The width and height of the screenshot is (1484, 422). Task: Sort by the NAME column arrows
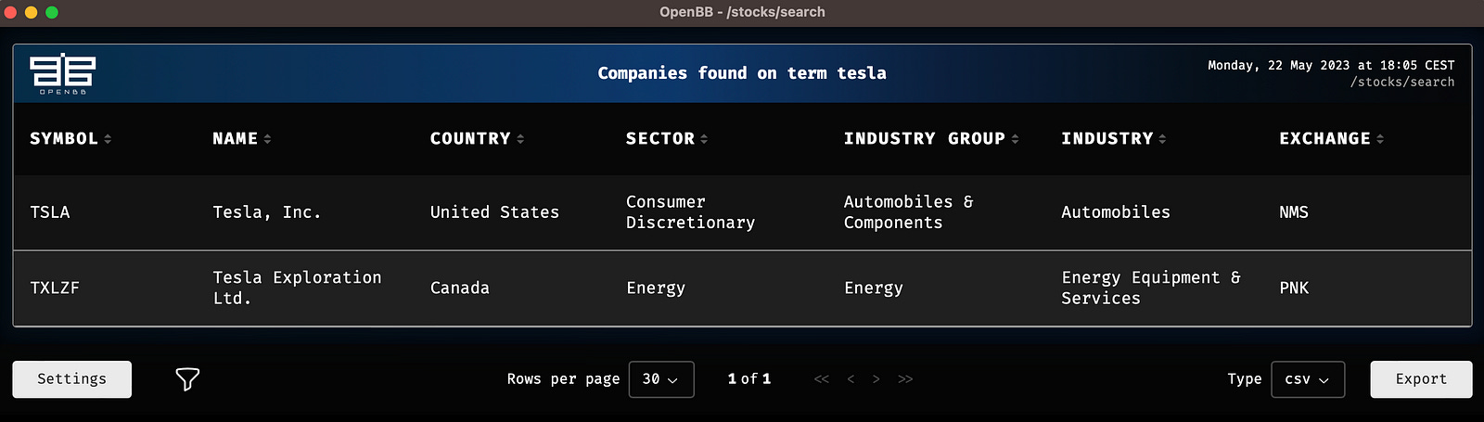267,139
